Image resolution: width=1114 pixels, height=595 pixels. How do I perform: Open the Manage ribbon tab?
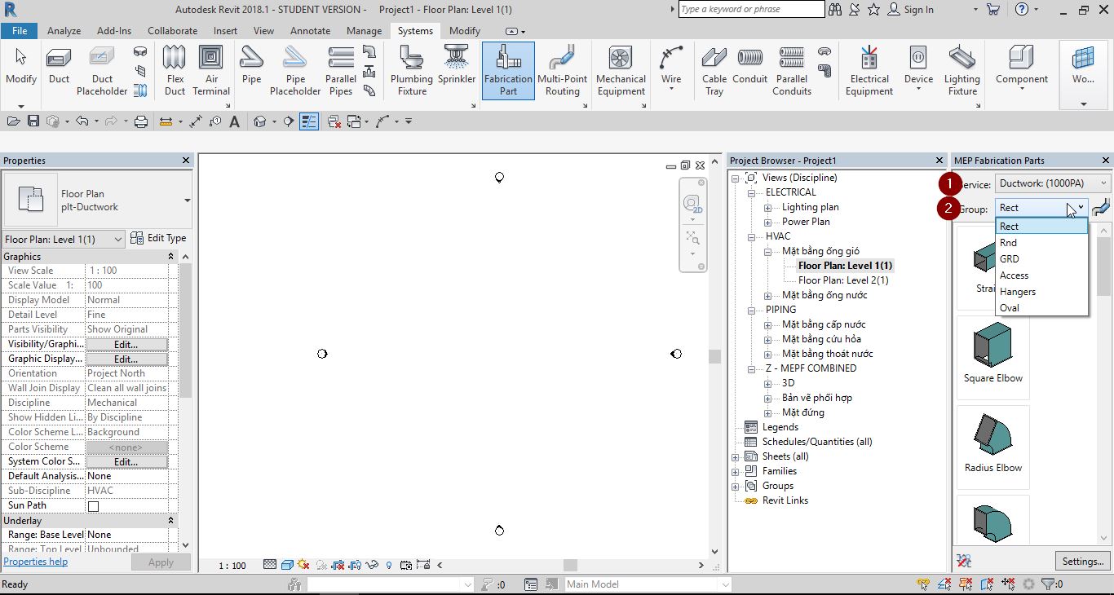(364, 30)
